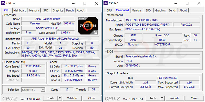Open Tools dropdown arrow in right window
Image resolution: width=205 pixels, height=102 pixels.
click(x=162, y=98)
